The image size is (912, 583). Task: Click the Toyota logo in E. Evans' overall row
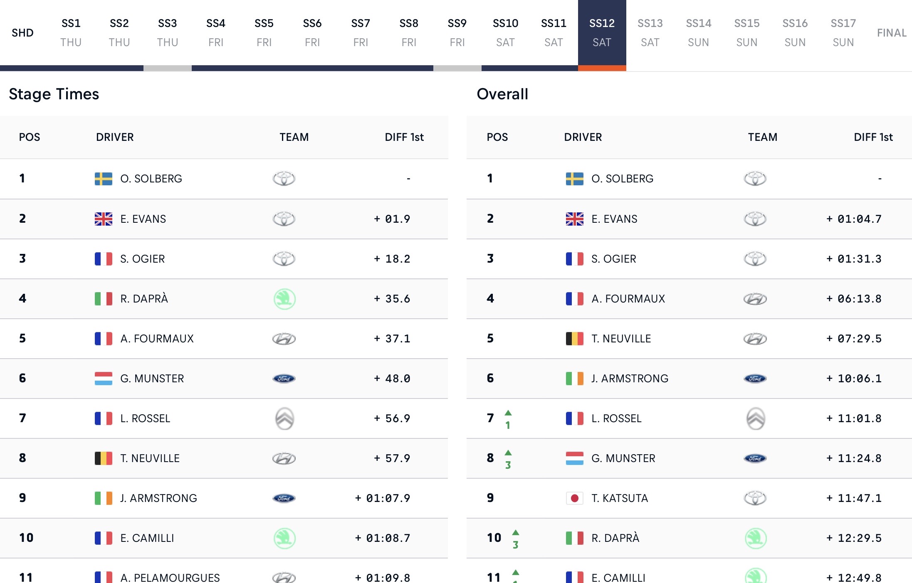tap(755, 219)
